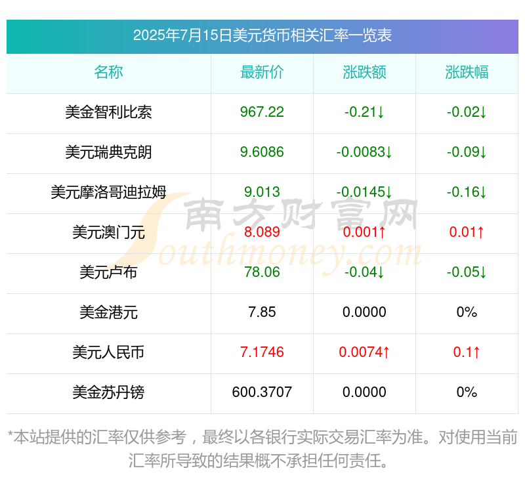Image resolution: width=525 pixels, height=481 pixels.
Task: Select the 美金苏丹镑 row name
Action: [108, 392]
